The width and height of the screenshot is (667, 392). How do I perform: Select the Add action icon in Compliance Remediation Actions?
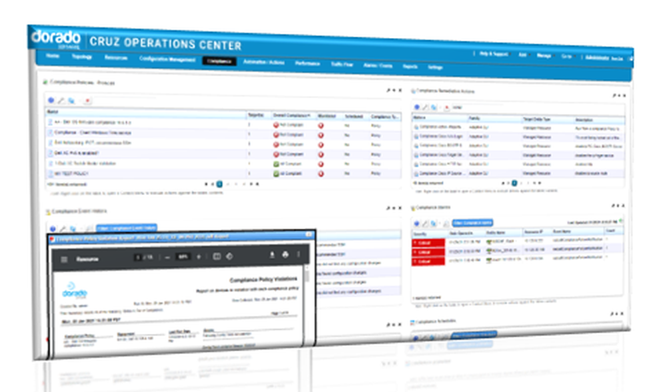coord(416,107)
